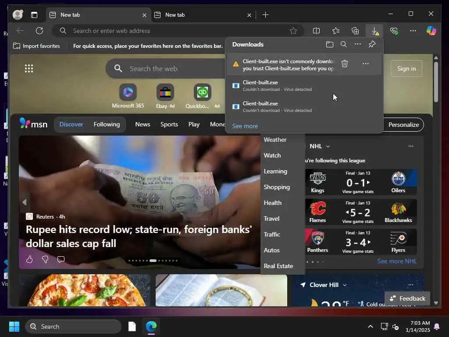Like the Rupee news story
Screen dimensions: 449x337
(29, 259)
